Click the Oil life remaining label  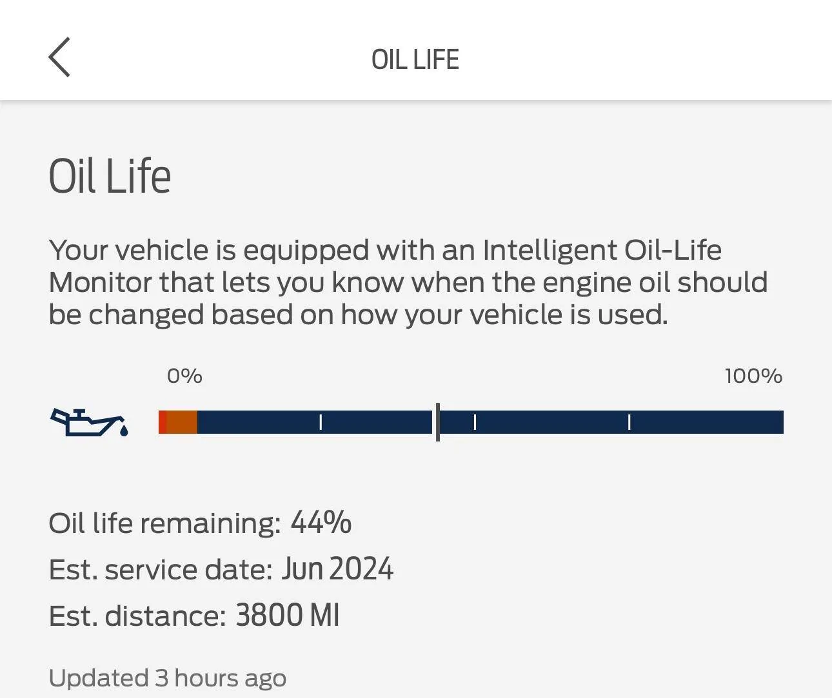pos(164,523)
